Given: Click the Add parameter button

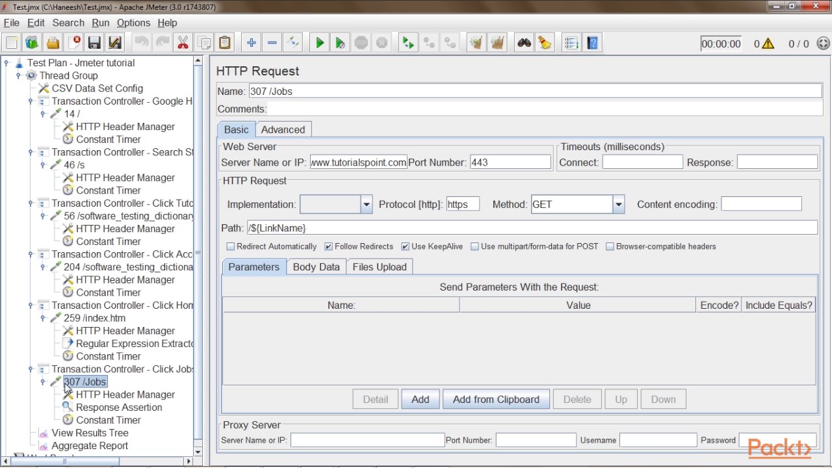Looking at the screenshot, I should pyautogui.click(x=420, y=399).
